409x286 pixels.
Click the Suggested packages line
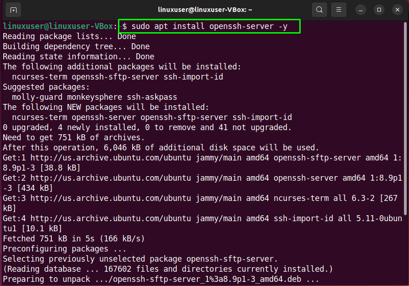(46, 87)
